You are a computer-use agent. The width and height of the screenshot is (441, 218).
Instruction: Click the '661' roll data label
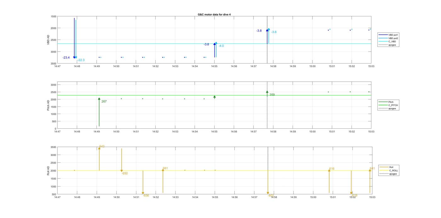click(165, 169)
